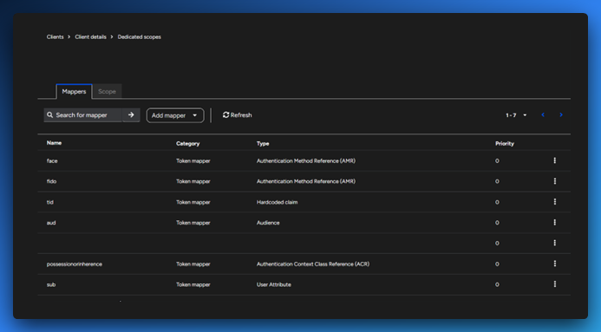Open the possessionorinherence mapper link
This screenshot has height=332, width=601.
pyautogui.click(x=75, y=264)
